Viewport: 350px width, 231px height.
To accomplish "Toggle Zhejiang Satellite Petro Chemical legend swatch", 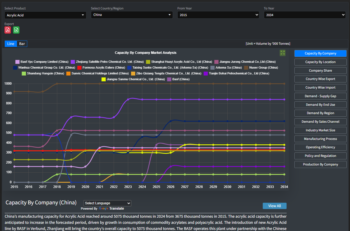I will tap(73, 62).
